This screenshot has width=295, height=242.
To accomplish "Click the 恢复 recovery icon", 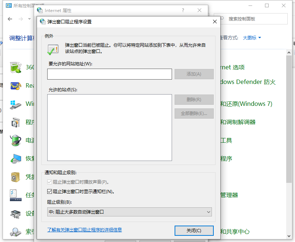I will 15,159.
